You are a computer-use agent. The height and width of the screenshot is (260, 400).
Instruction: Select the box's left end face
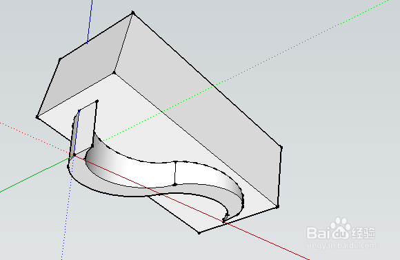[x=86, y=65]
